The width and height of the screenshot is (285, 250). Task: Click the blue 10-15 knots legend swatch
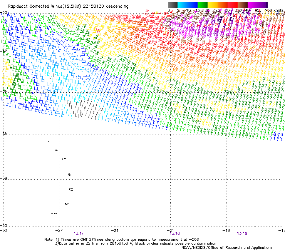(193, 5)
